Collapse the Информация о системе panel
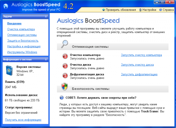The image size is (176, 128). [x=46, y=60]
